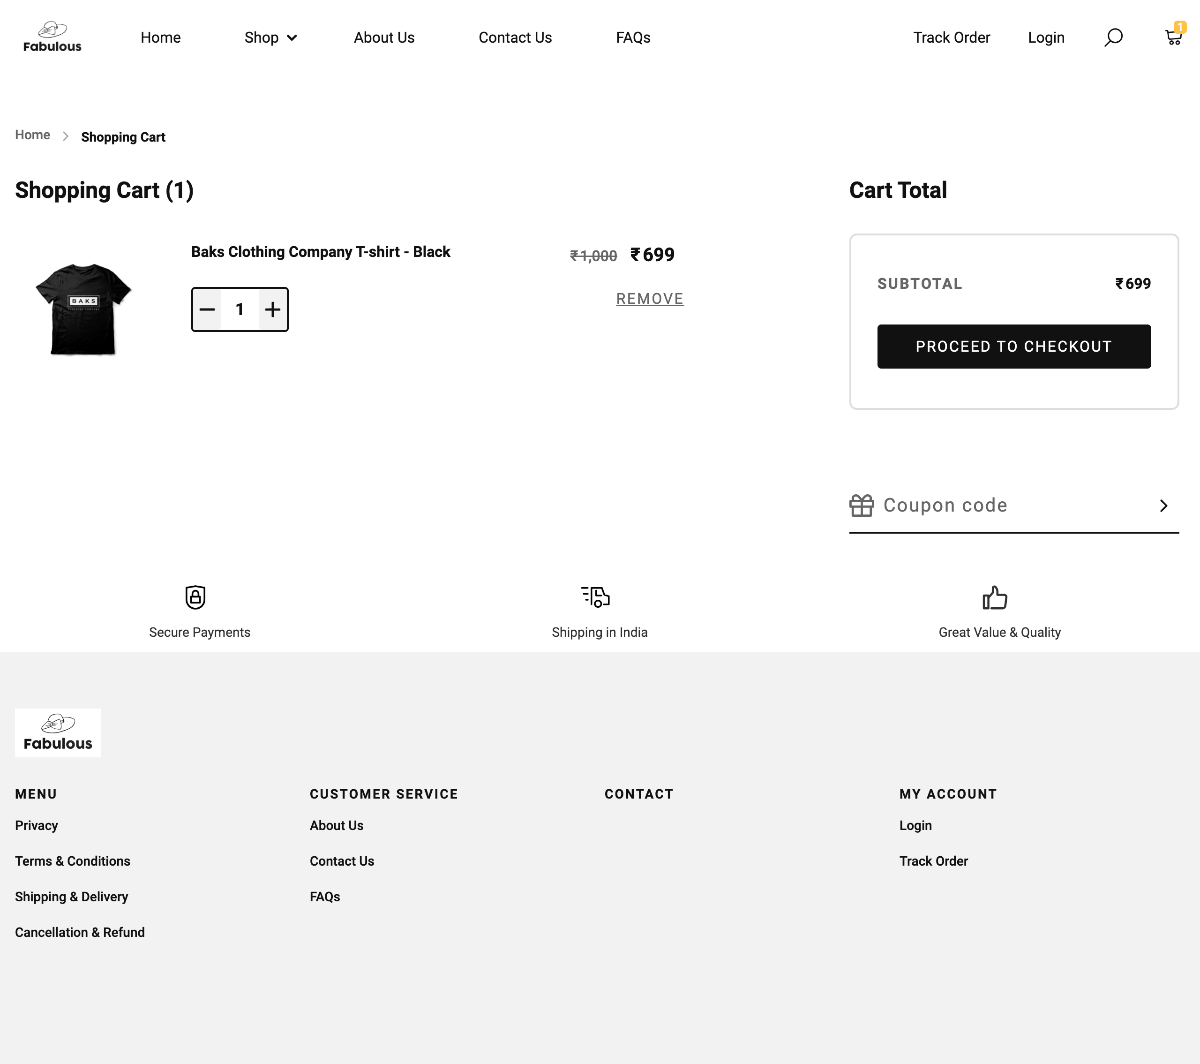
Task: Increase quantity with the plus button
Action: pyautogui.click(x=272, y=309)
